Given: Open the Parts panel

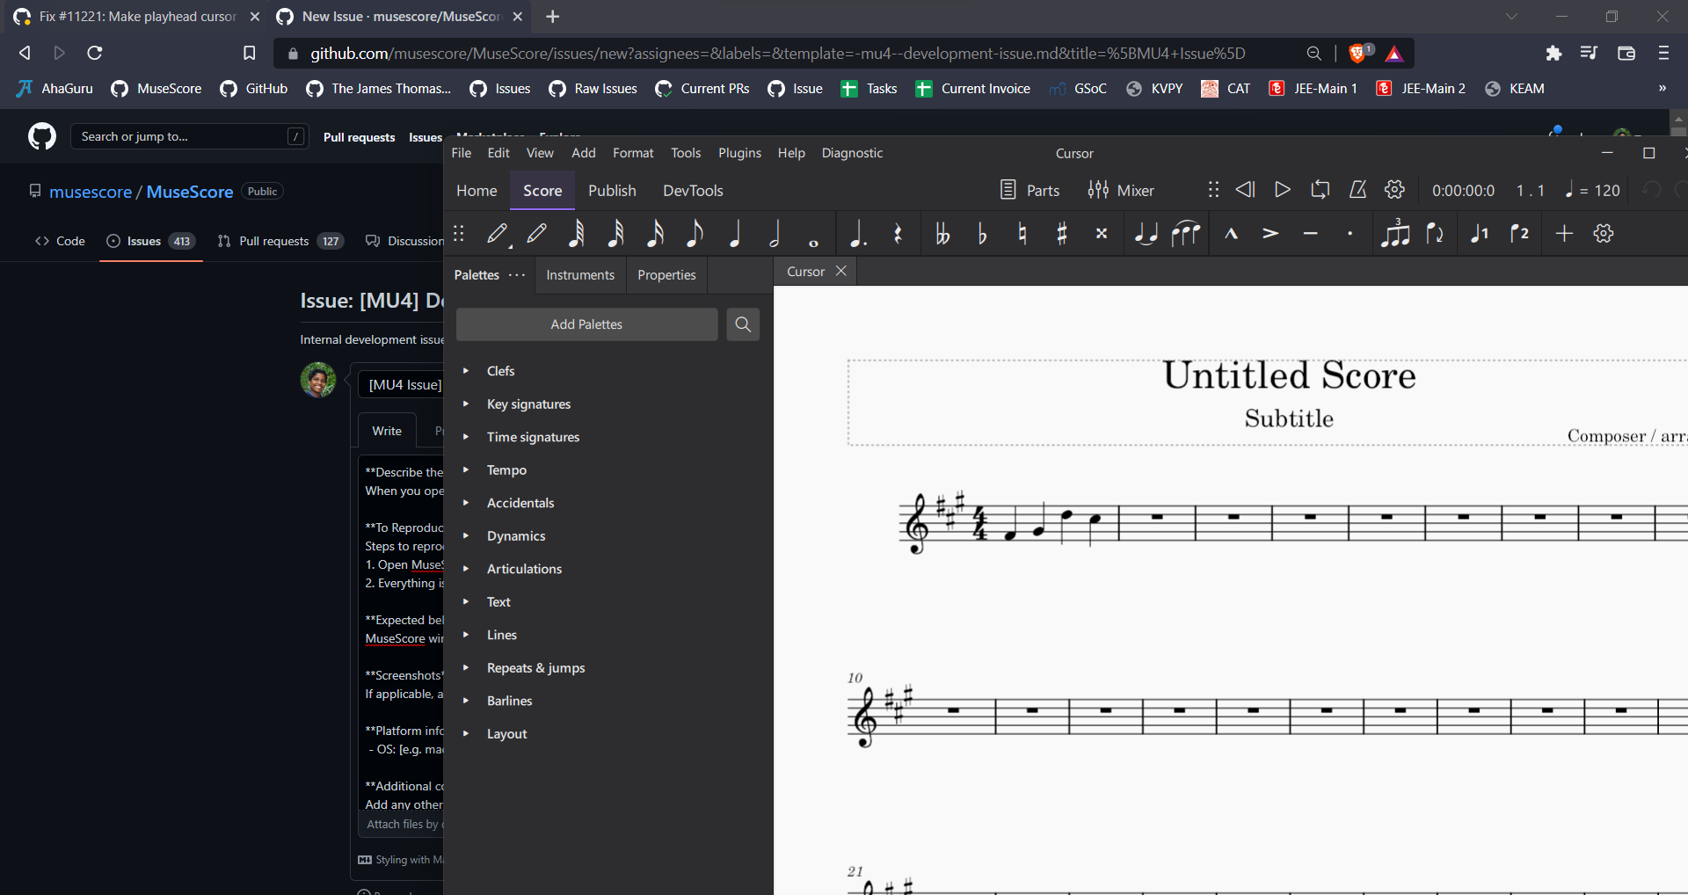Looking at the screenshot, I should (x=1030, y=190).
